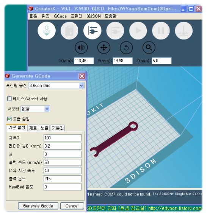The height and width of the screenshot is (216, 207).
Task: Click the 3DISON+ Single Not Connected status text
Action: click(177, 194)
